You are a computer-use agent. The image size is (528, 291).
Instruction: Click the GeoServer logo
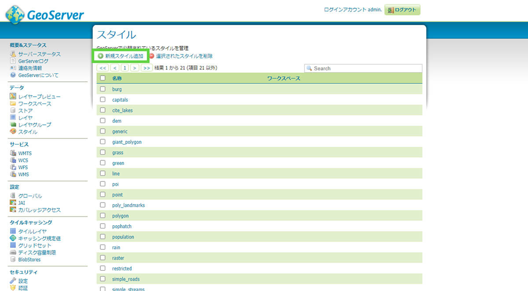(45, 15)
